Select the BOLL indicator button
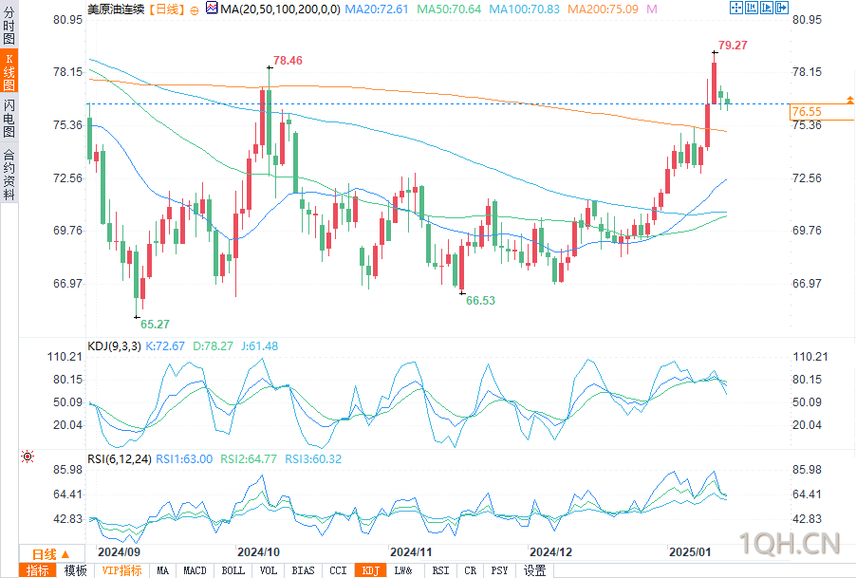Image resolution: width=856 pixels, height=578 pixels. click(233, 571)
